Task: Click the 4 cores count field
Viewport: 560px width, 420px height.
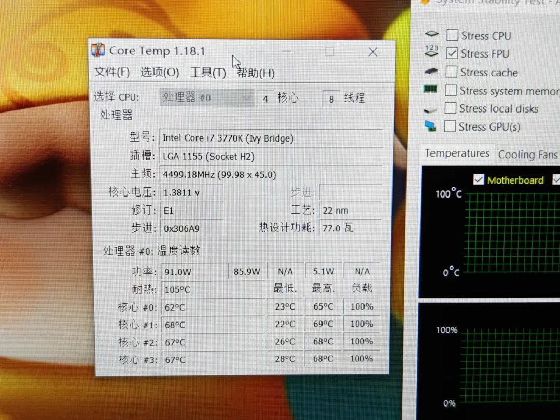Action: click(265, 98)
